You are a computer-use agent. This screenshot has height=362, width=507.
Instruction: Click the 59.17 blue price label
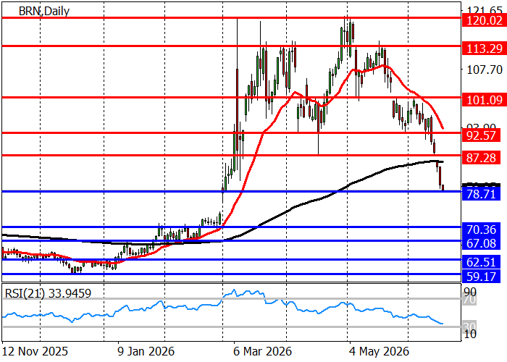[x=481, y=277]
